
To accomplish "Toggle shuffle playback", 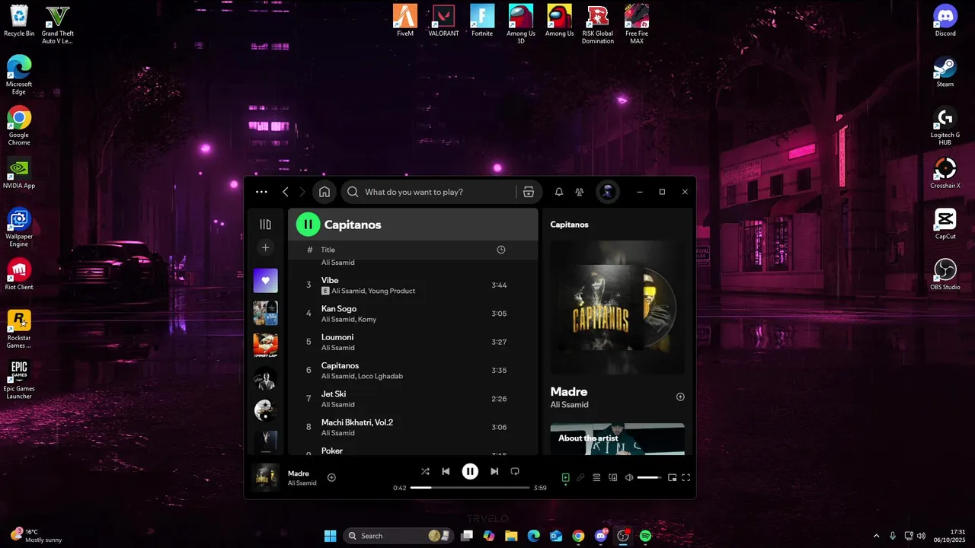I will (x=425, y=471).
